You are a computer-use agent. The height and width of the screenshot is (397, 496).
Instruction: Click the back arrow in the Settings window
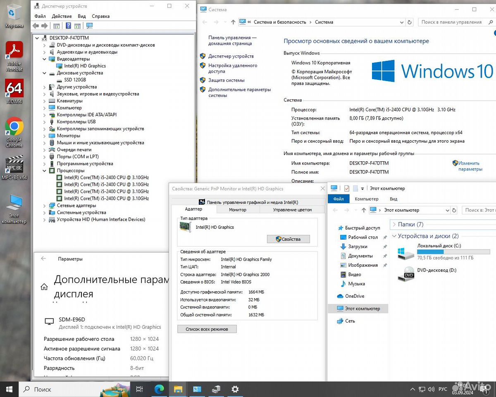(x=43, y=258)
